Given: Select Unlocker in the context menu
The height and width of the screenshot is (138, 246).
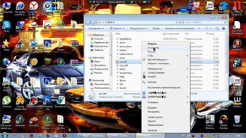Looking at the screenshot, I should 166,82.
